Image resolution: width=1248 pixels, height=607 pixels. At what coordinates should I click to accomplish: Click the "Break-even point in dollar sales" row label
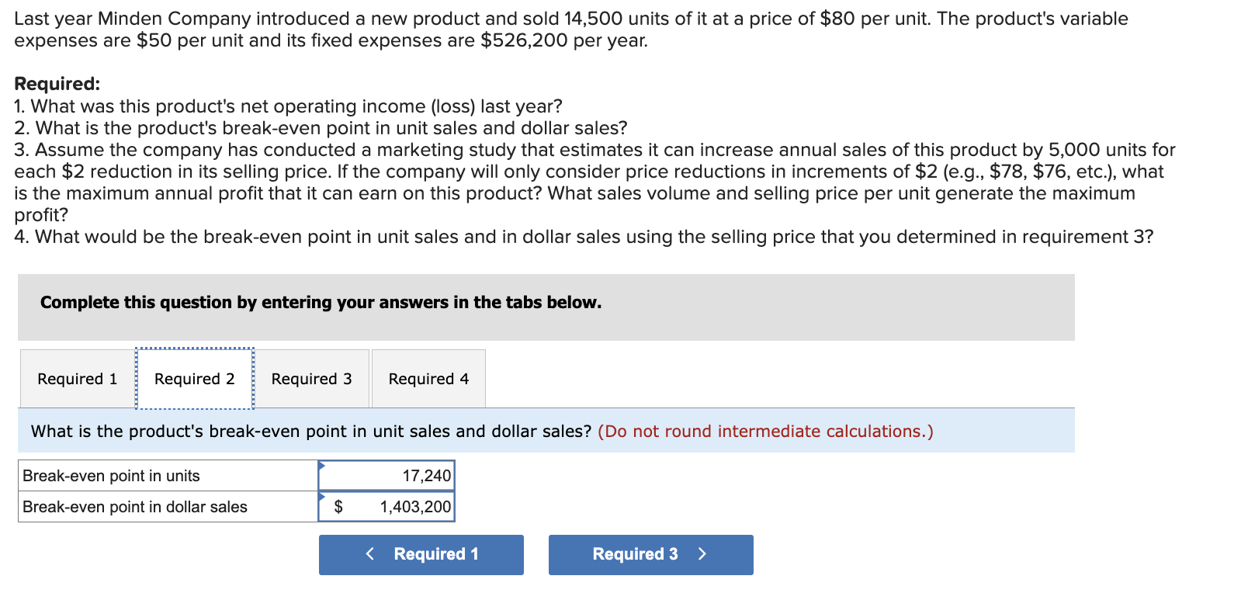point(135,507)
